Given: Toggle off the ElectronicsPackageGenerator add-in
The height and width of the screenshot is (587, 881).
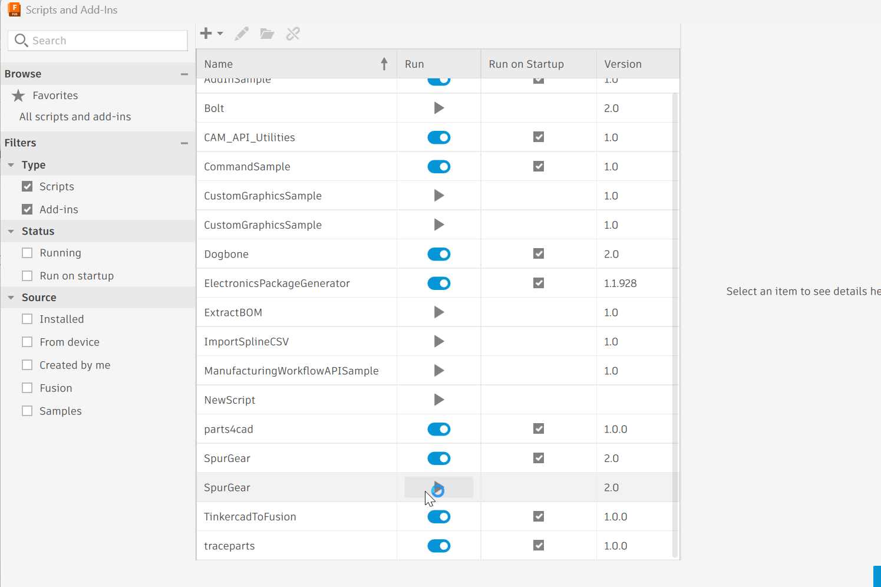Looking at the screenshot, I should 439,283.
